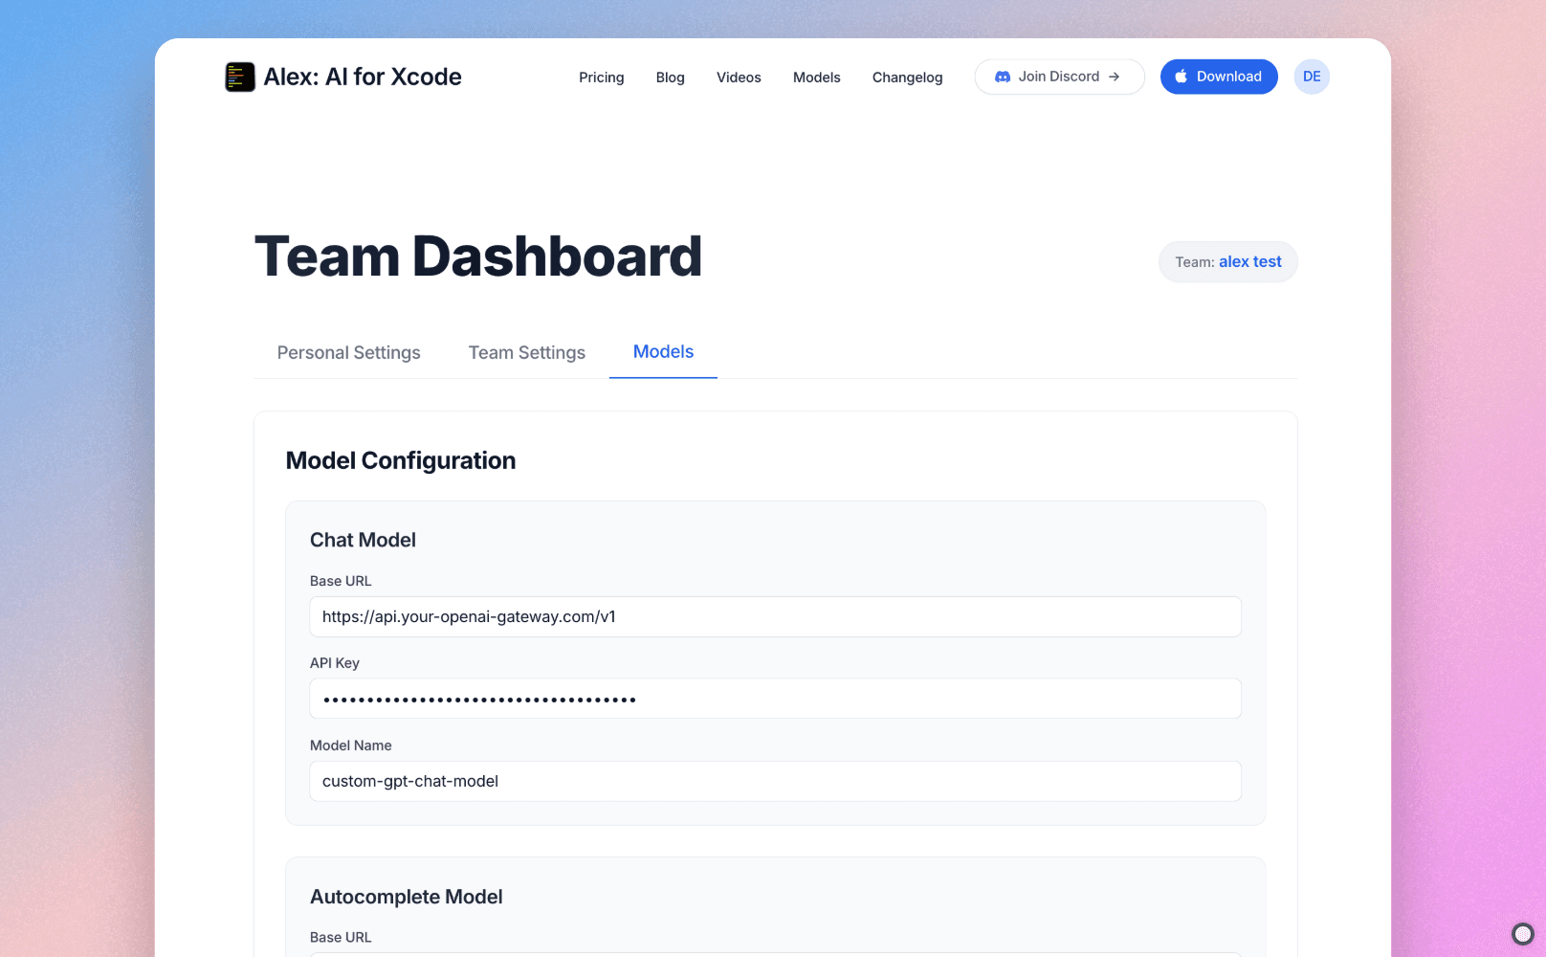Open Videos from the top navigation

(739, 78)
